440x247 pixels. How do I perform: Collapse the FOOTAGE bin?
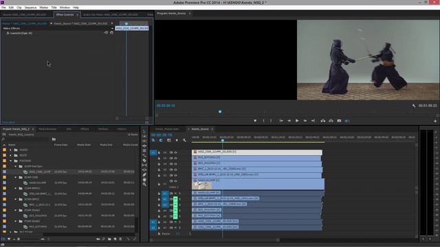click(x=11, y=161)
